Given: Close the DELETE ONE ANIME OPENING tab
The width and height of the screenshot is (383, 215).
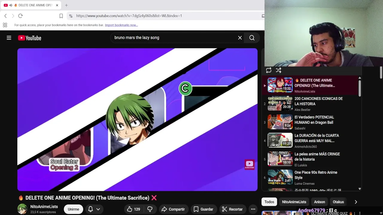Looking at the screenshot, I should (57, 5).
